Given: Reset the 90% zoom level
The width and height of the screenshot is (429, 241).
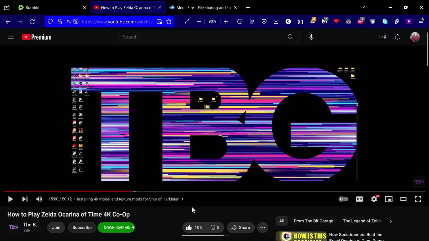Looking at the screenshot, I should (212, 21).
